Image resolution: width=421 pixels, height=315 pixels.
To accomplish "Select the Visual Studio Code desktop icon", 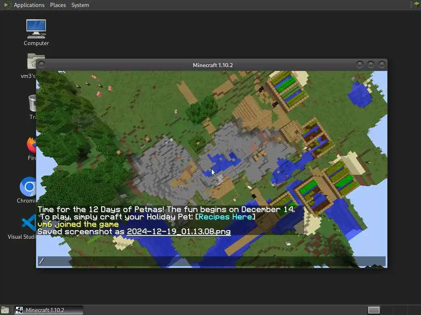I will [x=22, y=226].
